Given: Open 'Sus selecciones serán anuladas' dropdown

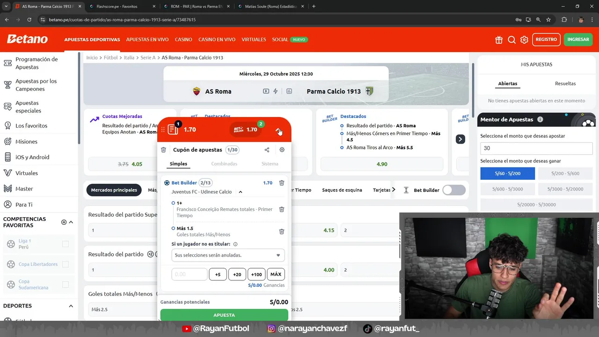Looking at the screenshot, I should point(228,255).
